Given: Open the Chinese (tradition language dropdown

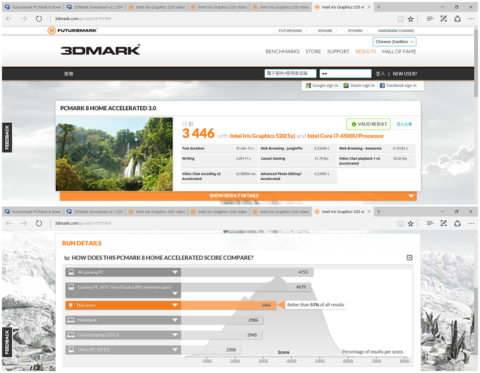Looking at the screenshot, I should 394,42.
